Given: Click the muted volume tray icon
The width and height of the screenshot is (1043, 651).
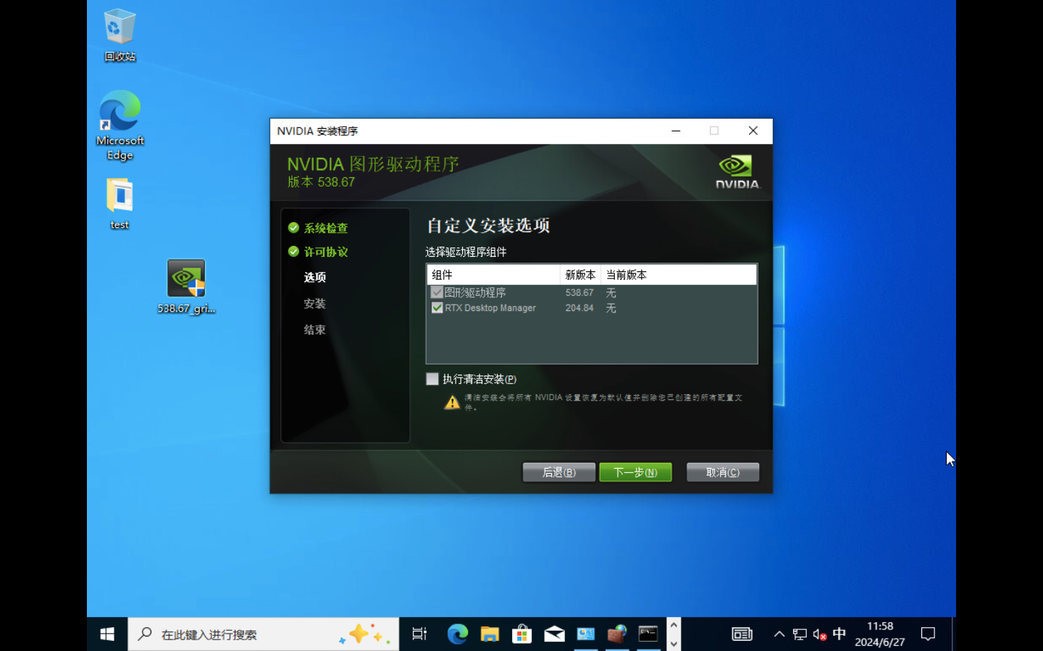Looking at the screenshot, I should pyautogui.click(x=820, y=634).
